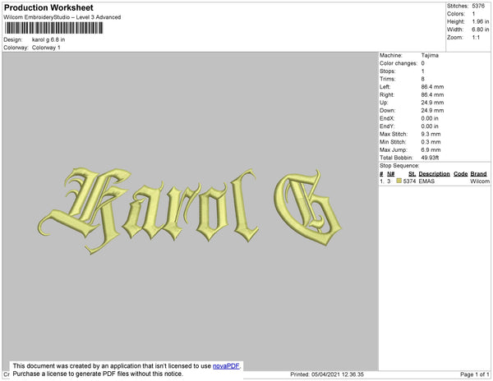Click the design name 'karol g 6.8 in'
The width and height of the screenshot is (493, 381).
click(48, 39)
